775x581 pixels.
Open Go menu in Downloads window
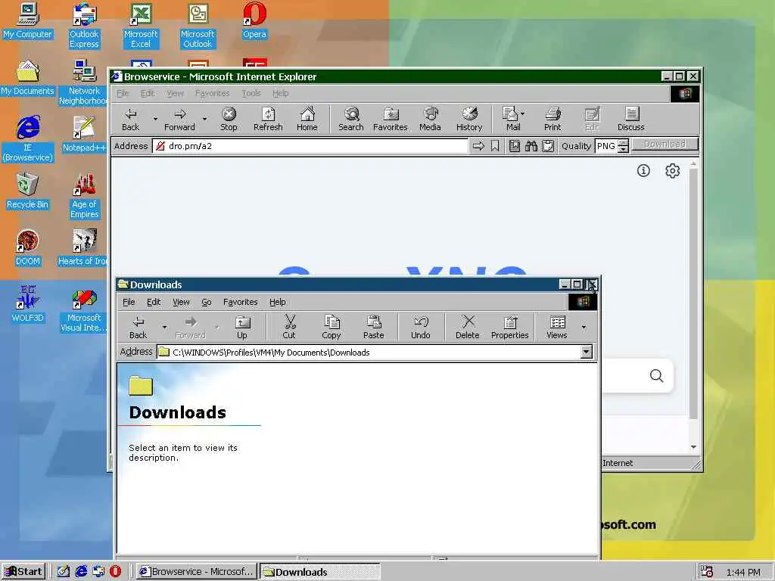(206, 302)
